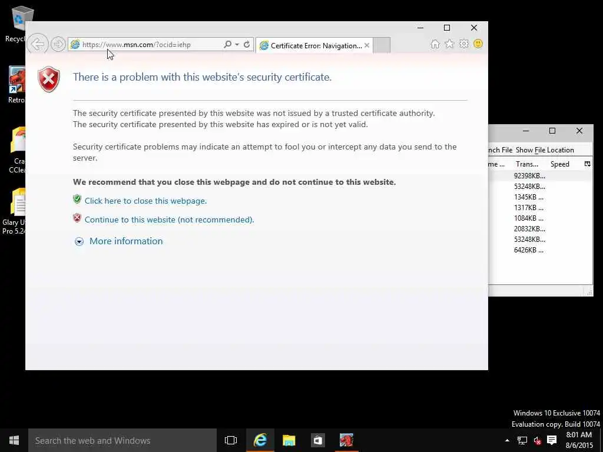603x452 pixels.
Task: Open the Windows Start button
Action: coord(14,440)
